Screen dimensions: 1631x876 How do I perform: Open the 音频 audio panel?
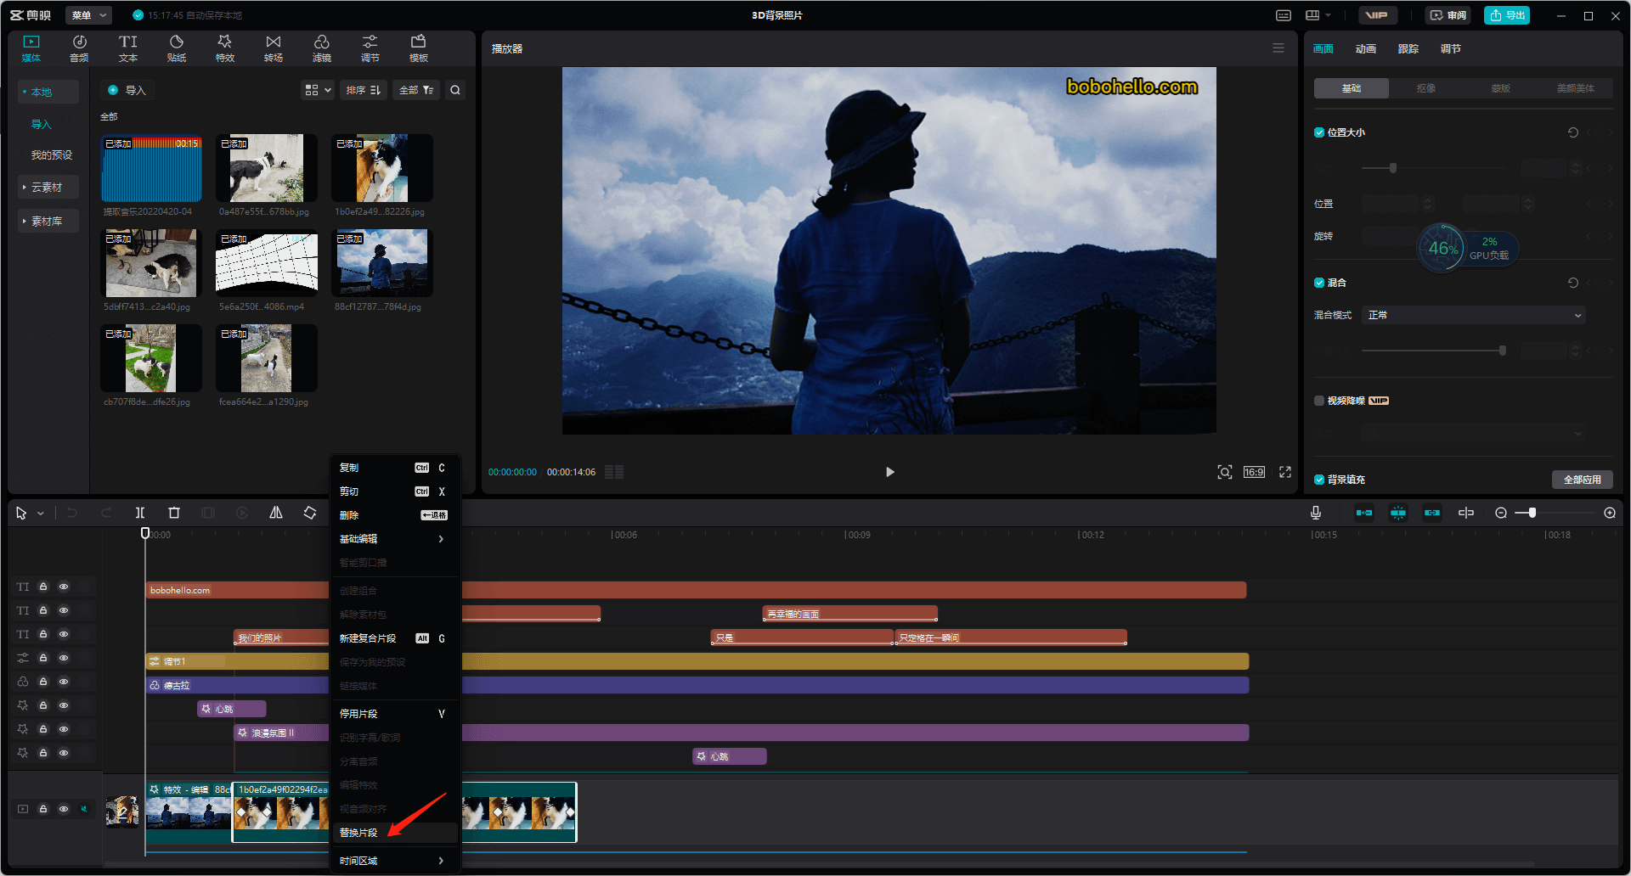click(x=79, y=48)
